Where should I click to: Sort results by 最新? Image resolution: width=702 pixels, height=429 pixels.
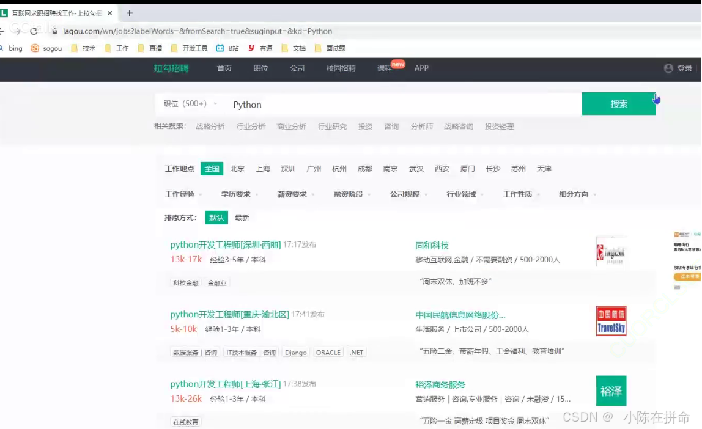242,218
